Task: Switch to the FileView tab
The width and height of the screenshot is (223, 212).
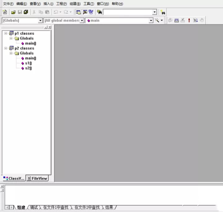Action: tap(37, 178)
